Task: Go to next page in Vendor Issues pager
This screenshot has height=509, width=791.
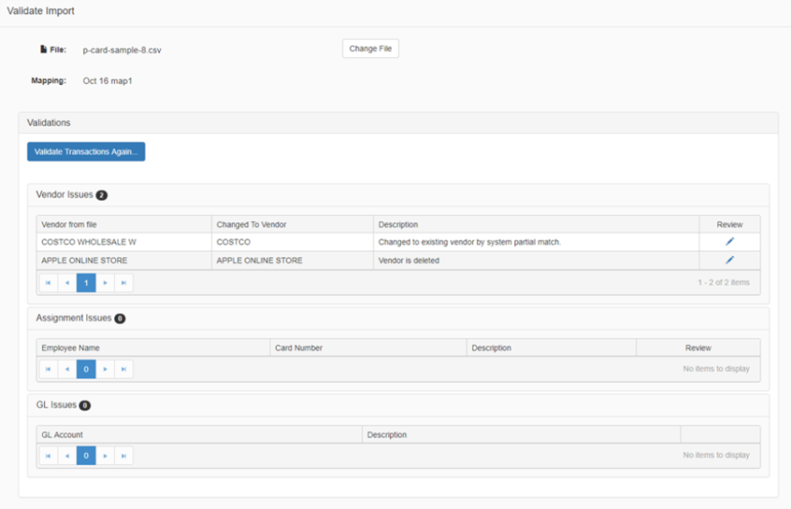Action: tap(105, 283)
